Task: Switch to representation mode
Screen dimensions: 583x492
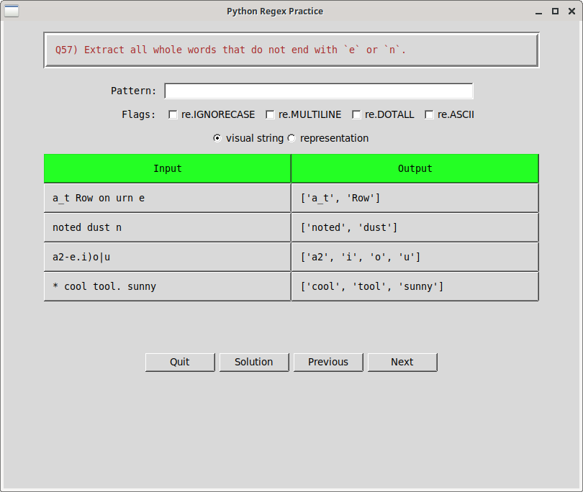Action: [291, 138]
